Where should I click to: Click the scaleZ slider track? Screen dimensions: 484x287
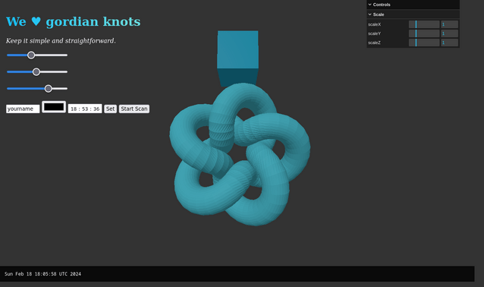[x=424, y=43]
